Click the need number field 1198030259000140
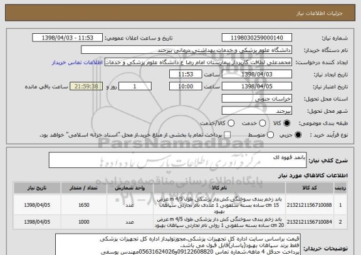The image size is (361, 255). [x=257, y=38]
